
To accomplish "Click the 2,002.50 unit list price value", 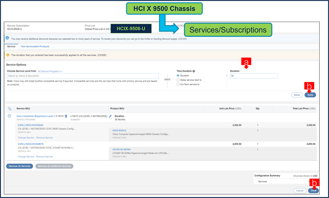I will tap(237, 125).
